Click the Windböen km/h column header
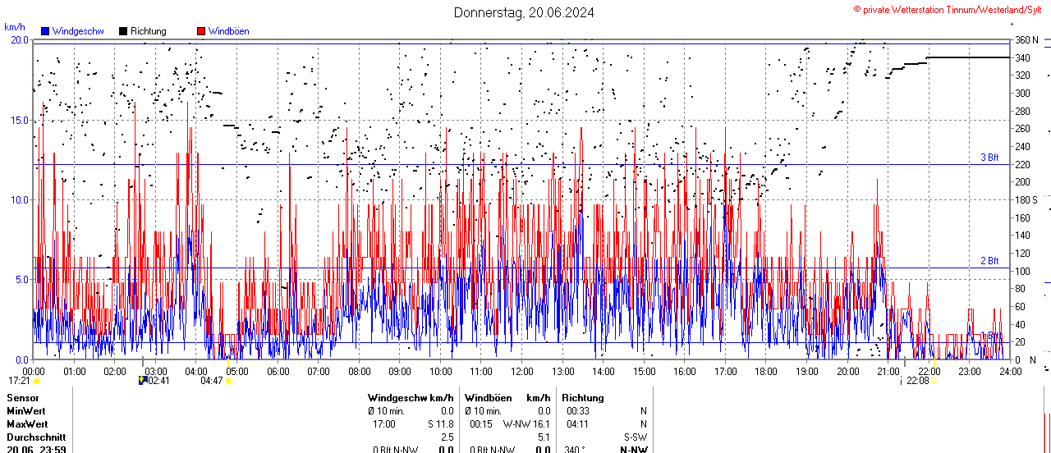Viewport: 1051px width, 453px height. pyautogui.click(x=507, y=398)
